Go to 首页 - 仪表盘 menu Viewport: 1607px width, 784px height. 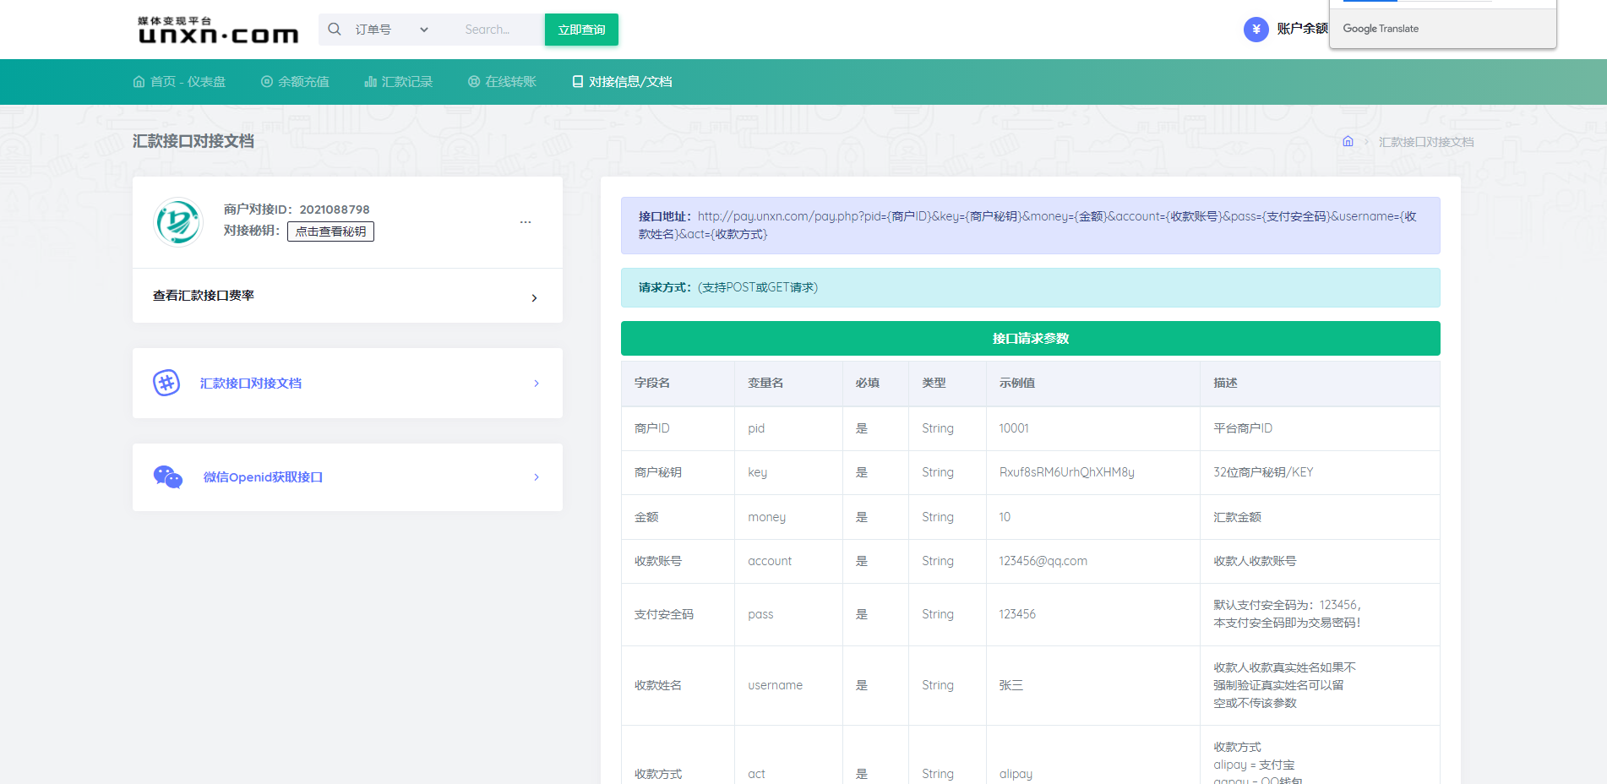coord(179,82)
